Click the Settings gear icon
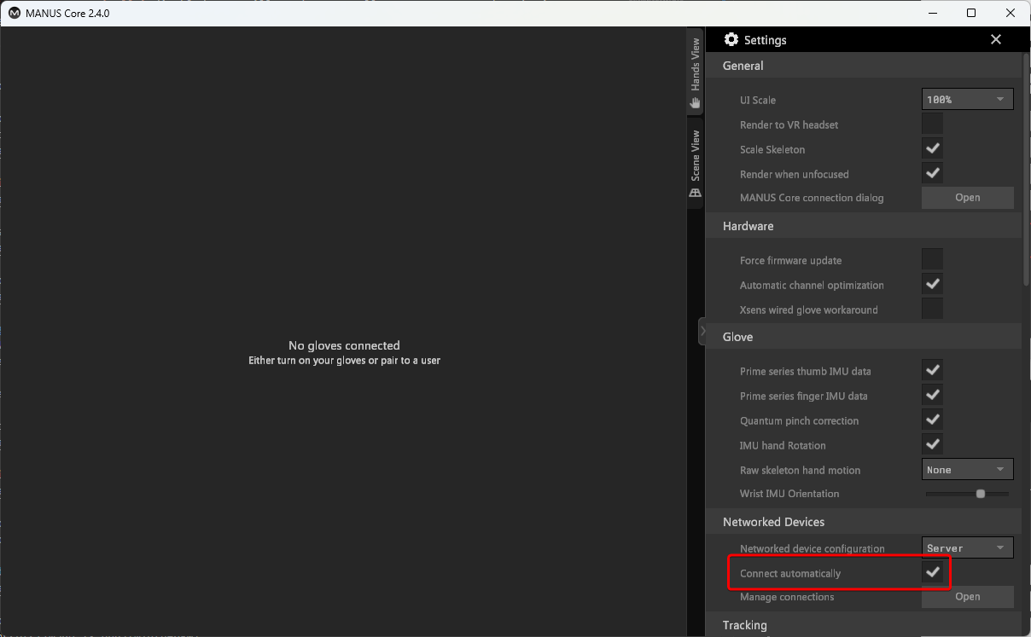 click(731, 40)
